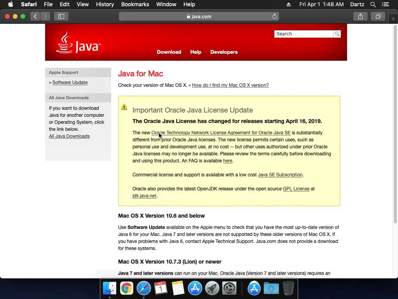Click the Safari compass icon in Dock
This screenshot has width=398, height=299.
144,288
